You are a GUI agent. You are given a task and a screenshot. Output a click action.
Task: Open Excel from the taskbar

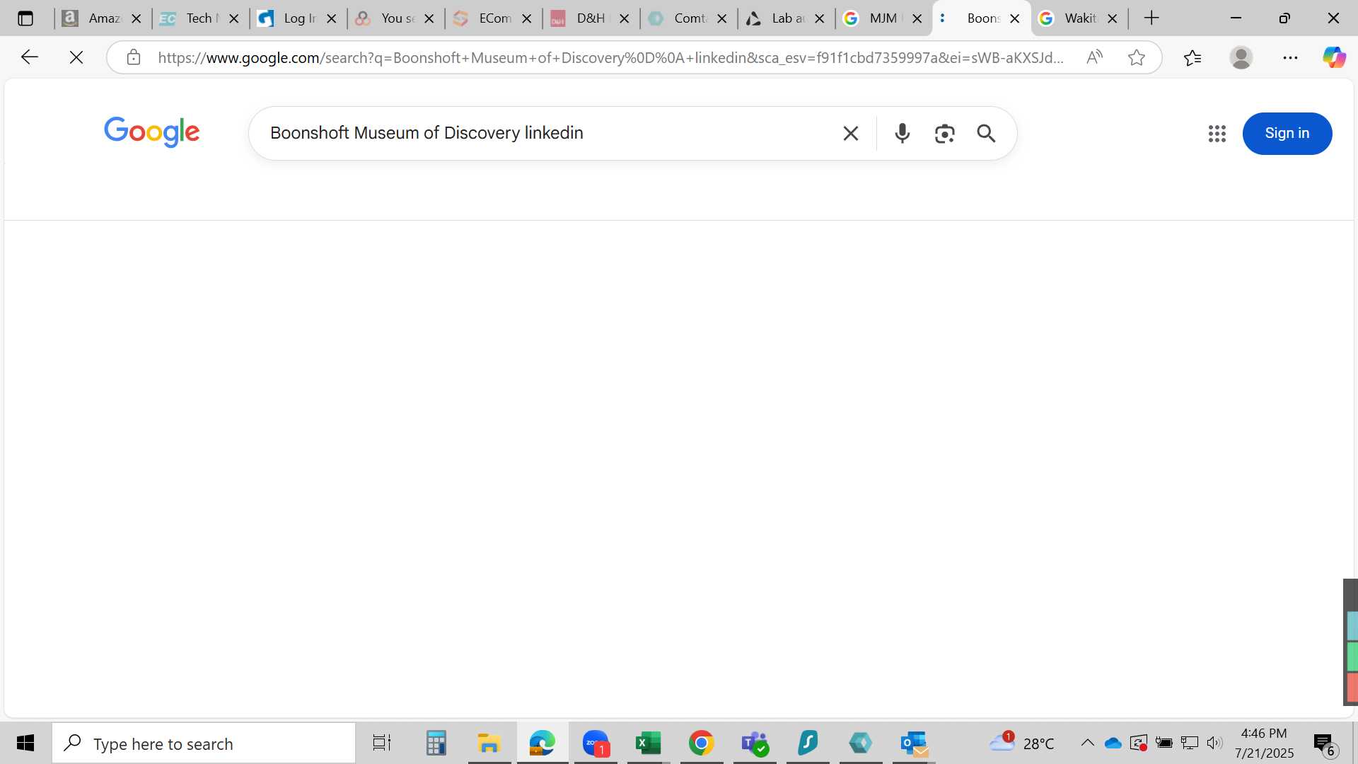[648, 743]
